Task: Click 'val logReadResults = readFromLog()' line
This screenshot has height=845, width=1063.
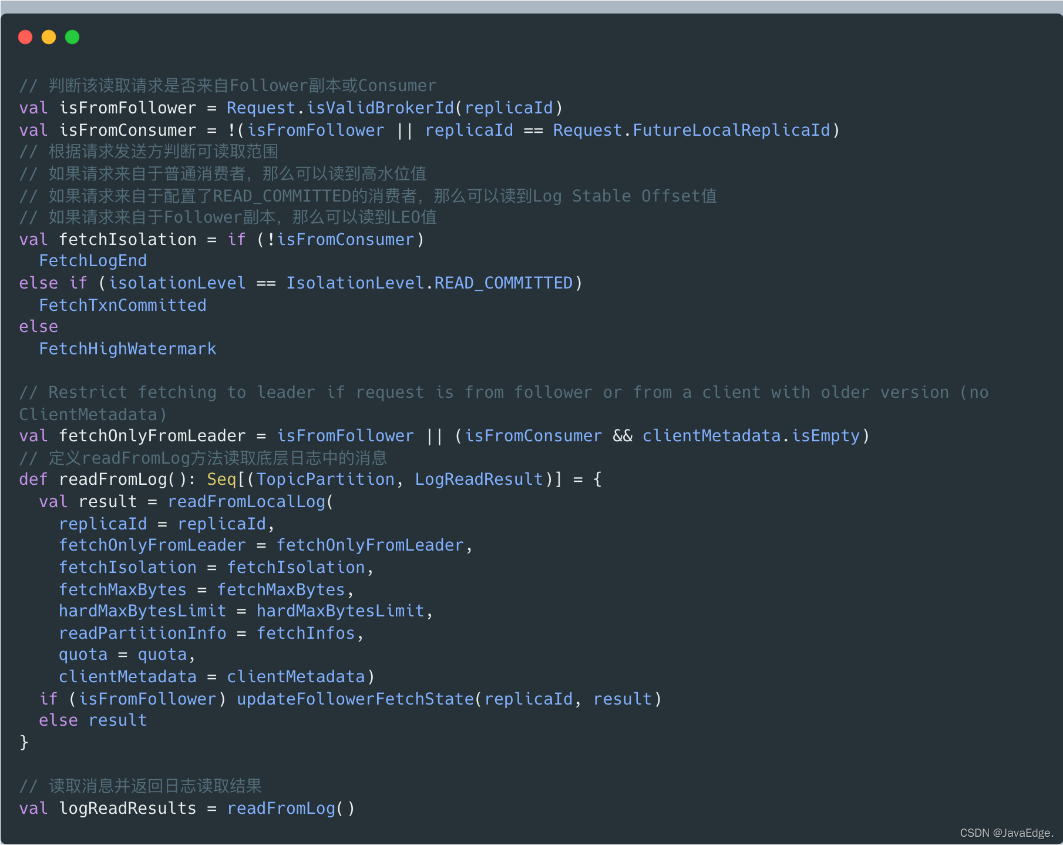Action: pos(187,809)
